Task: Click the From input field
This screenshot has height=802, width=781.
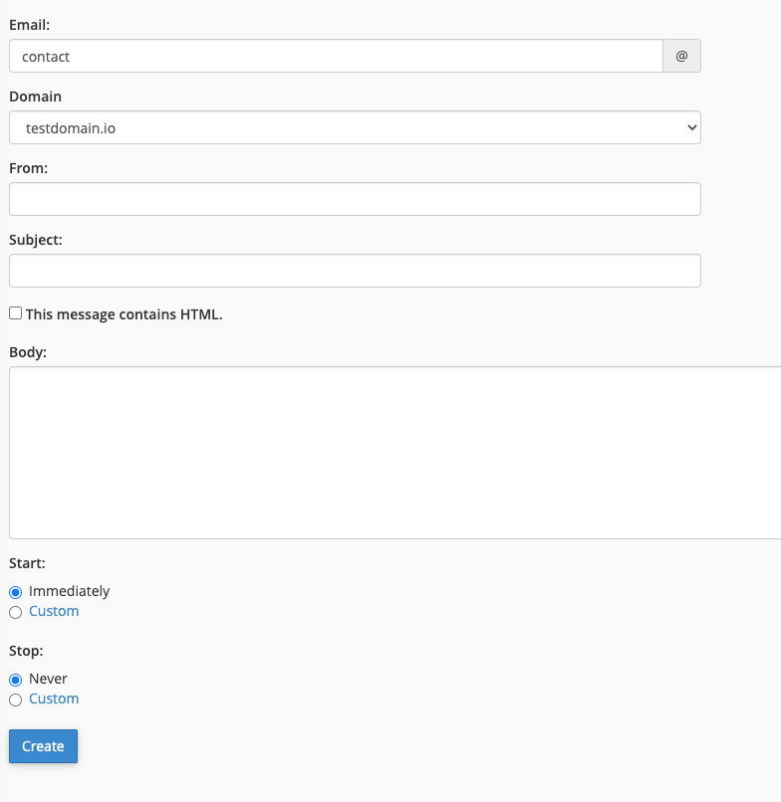Action: pos(355,199)
